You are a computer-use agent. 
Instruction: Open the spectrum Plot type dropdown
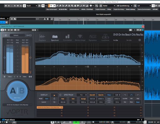[82, 95]
